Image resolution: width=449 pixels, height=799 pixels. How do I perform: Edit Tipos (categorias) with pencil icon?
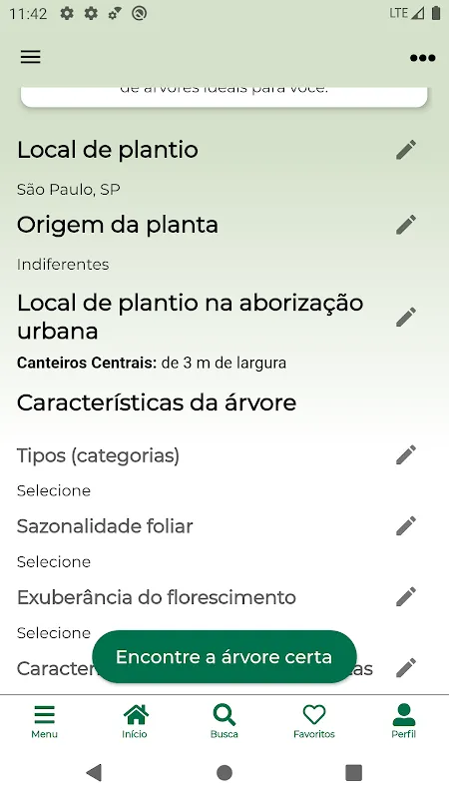(x=406, y=455)
